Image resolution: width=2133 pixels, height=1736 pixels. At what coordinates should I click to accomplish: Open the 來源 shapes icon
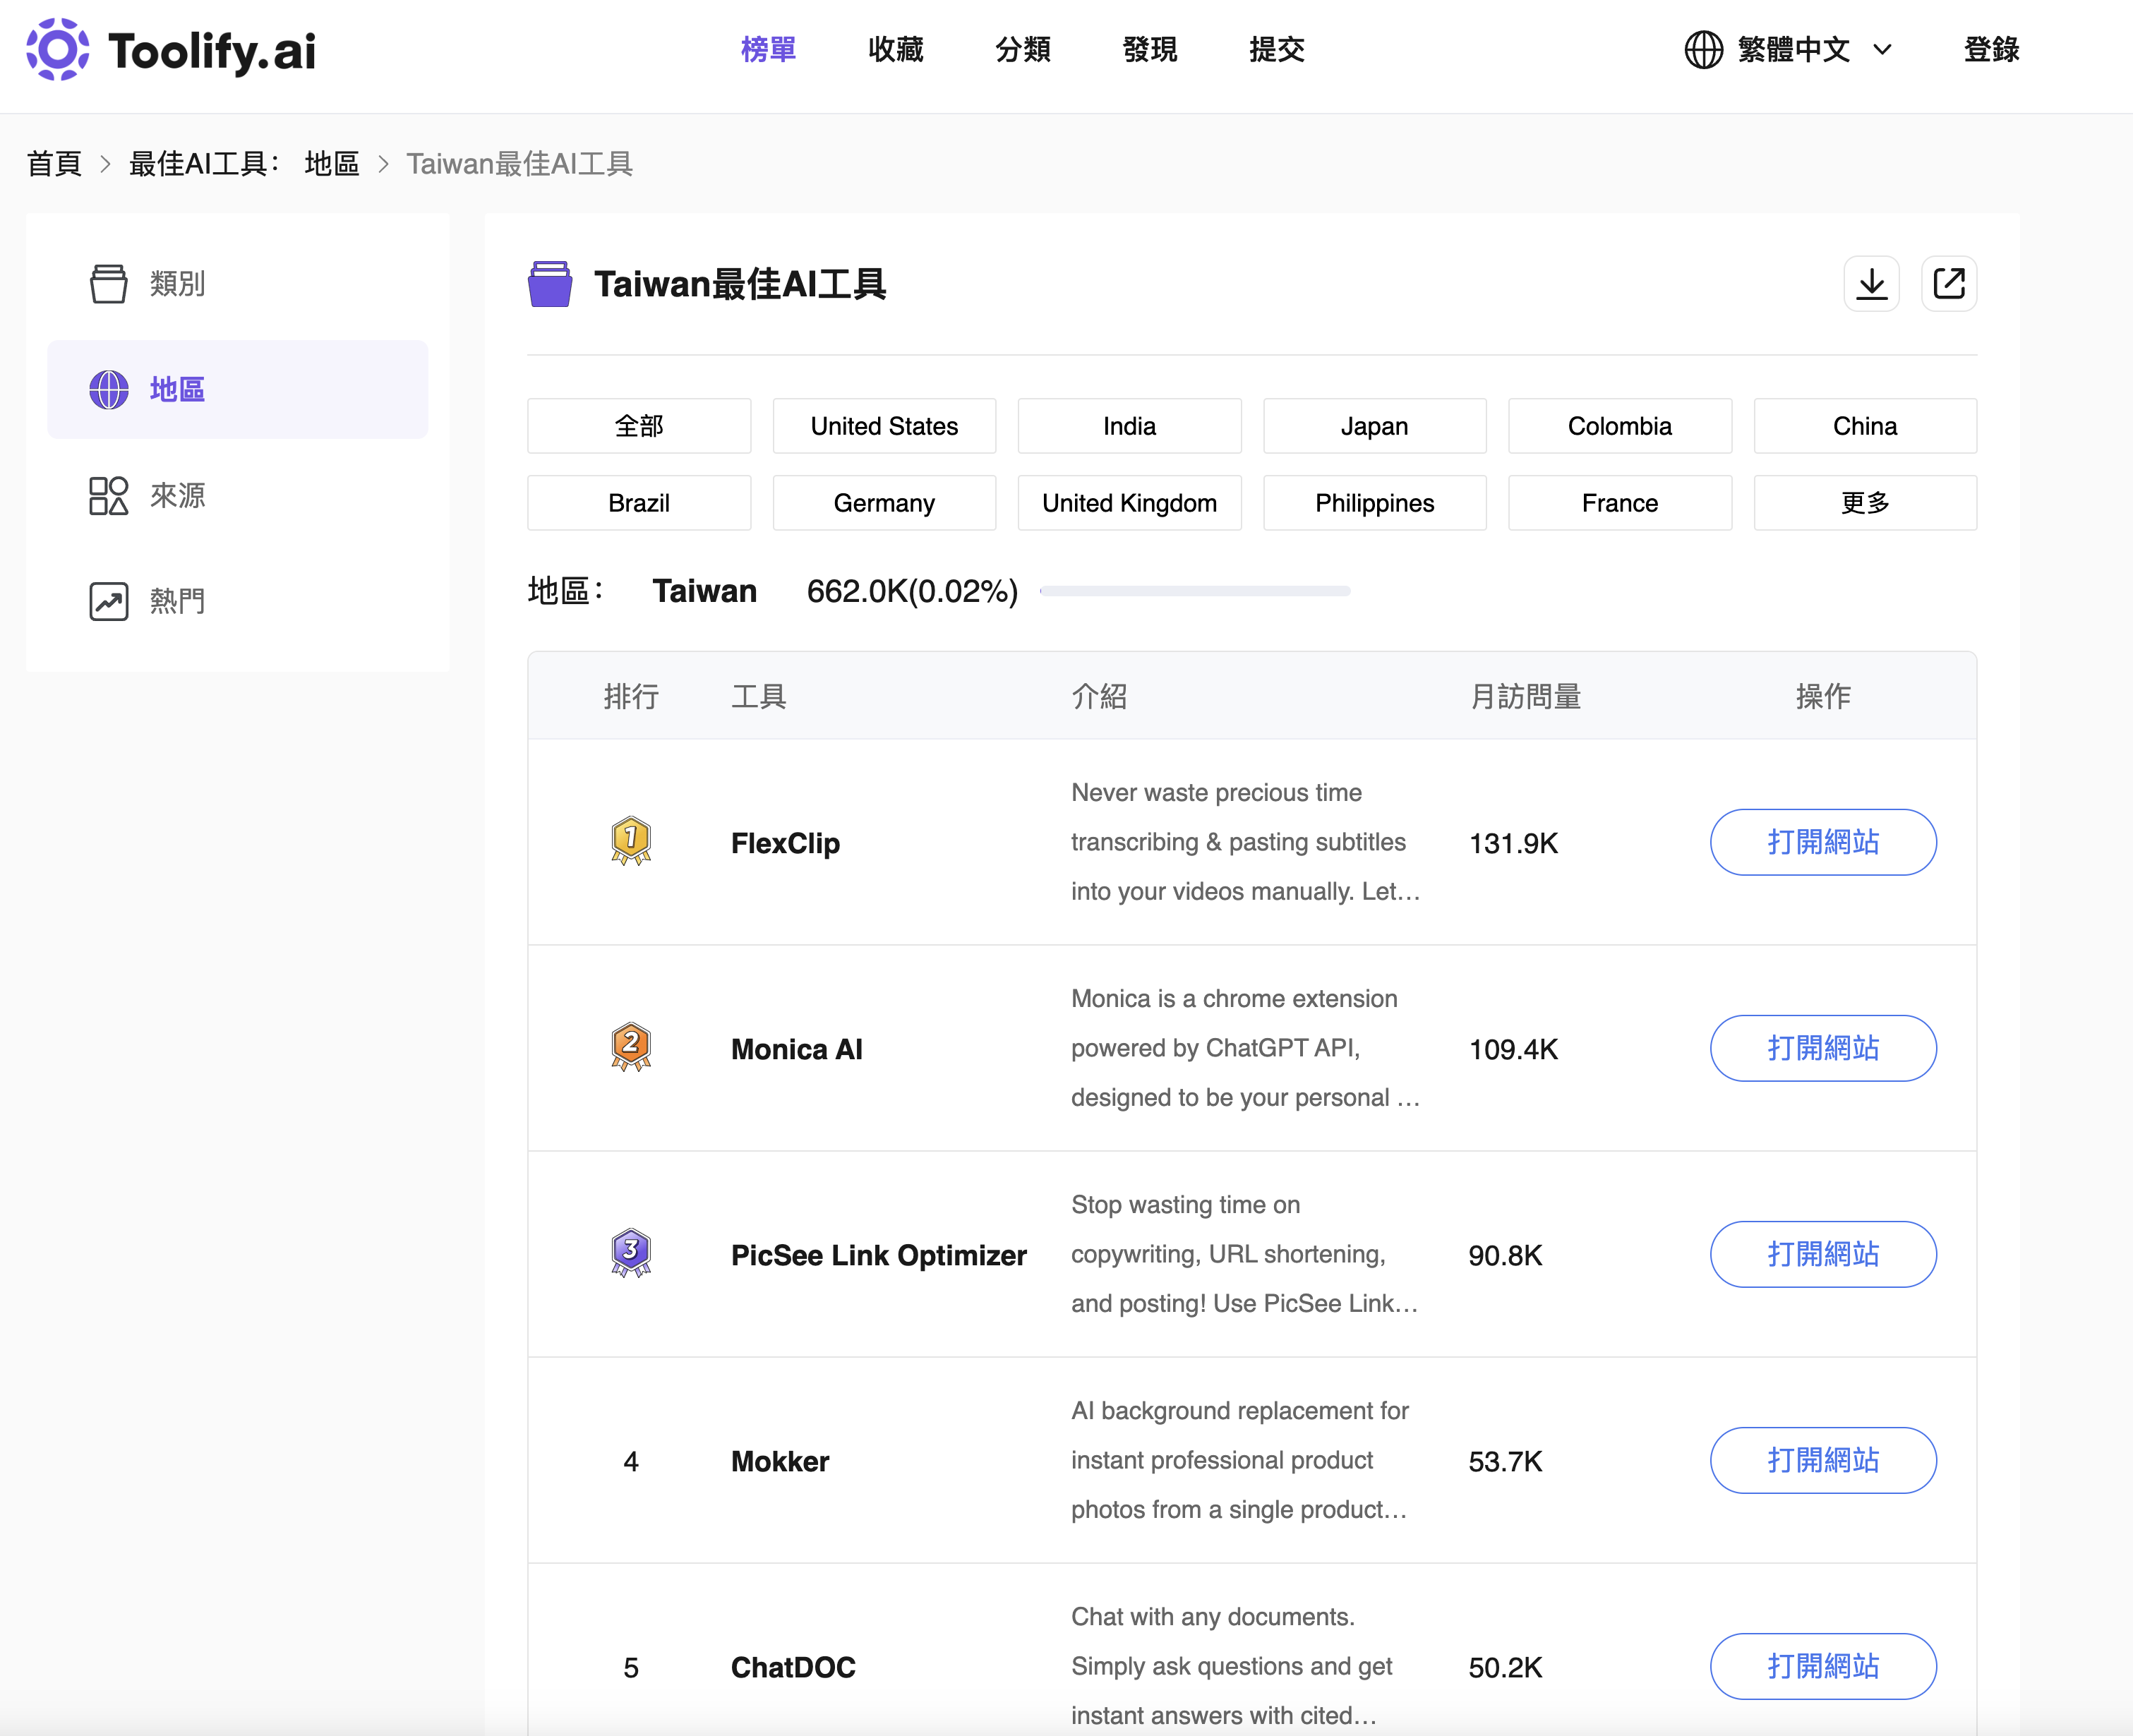(108, 496)
